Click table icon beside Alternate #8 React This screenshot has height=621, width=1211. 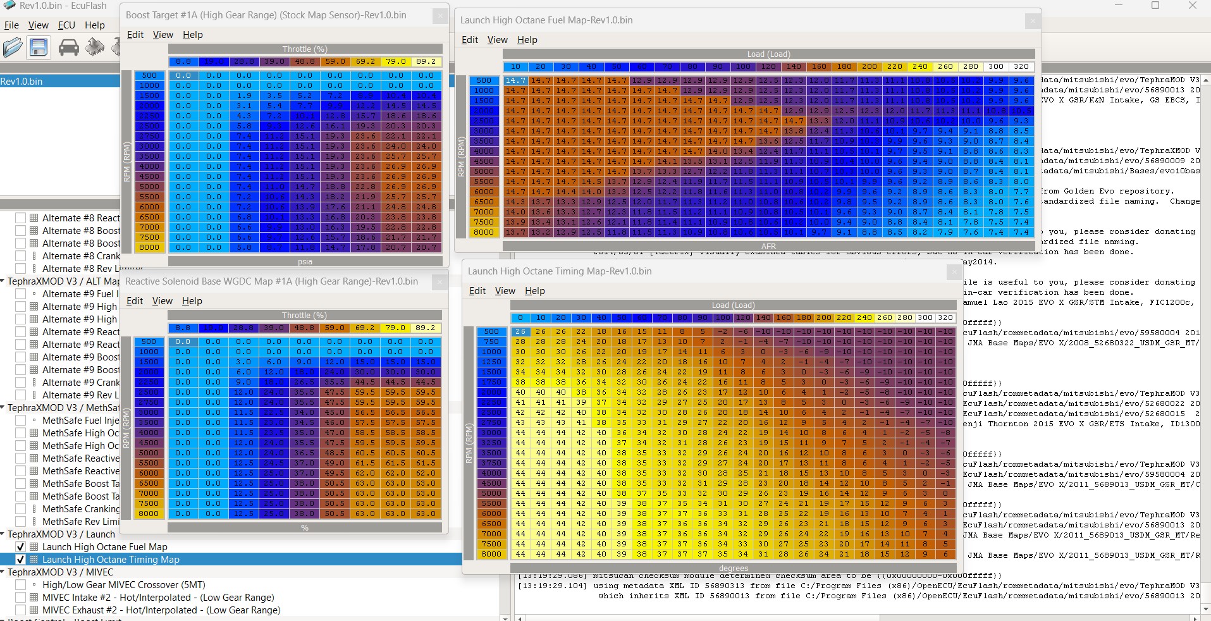pyautogui.click(x=34, y=218)
